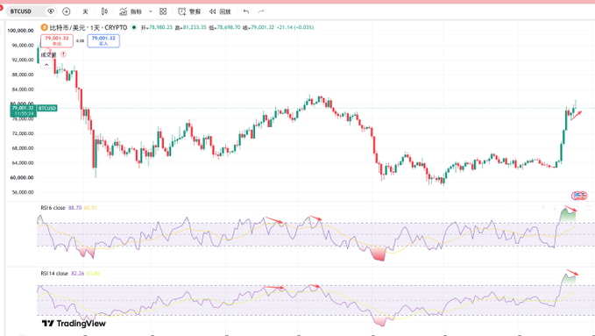Click the 0.00 spread value between sell and buy
Screen dimensions: 595x336
click(80, 41)
